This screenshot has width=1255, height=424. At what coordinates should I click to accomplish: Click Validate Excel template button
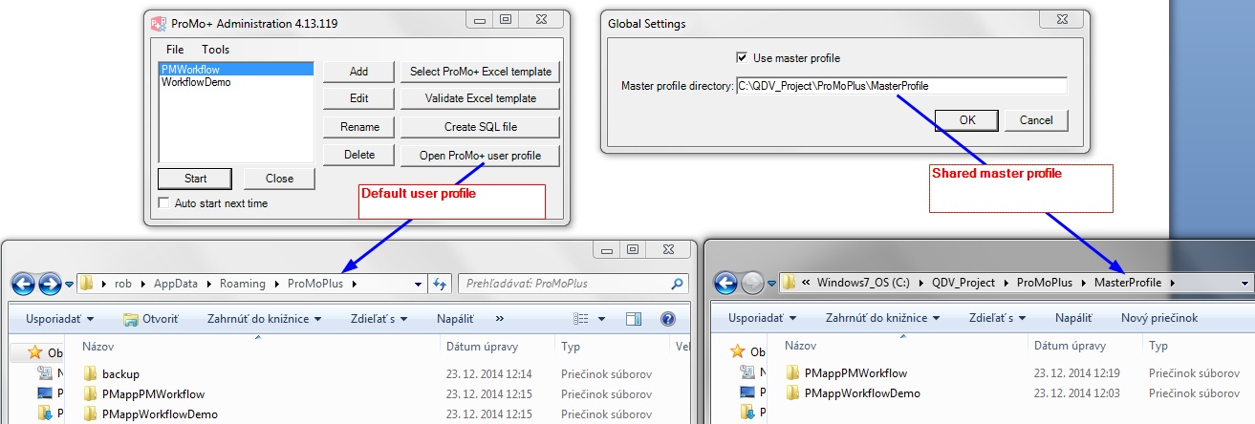[480, 98]
